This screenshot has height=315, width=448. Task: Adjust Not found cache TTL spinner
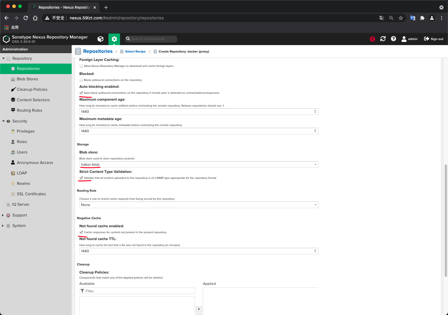click(315, 251)
